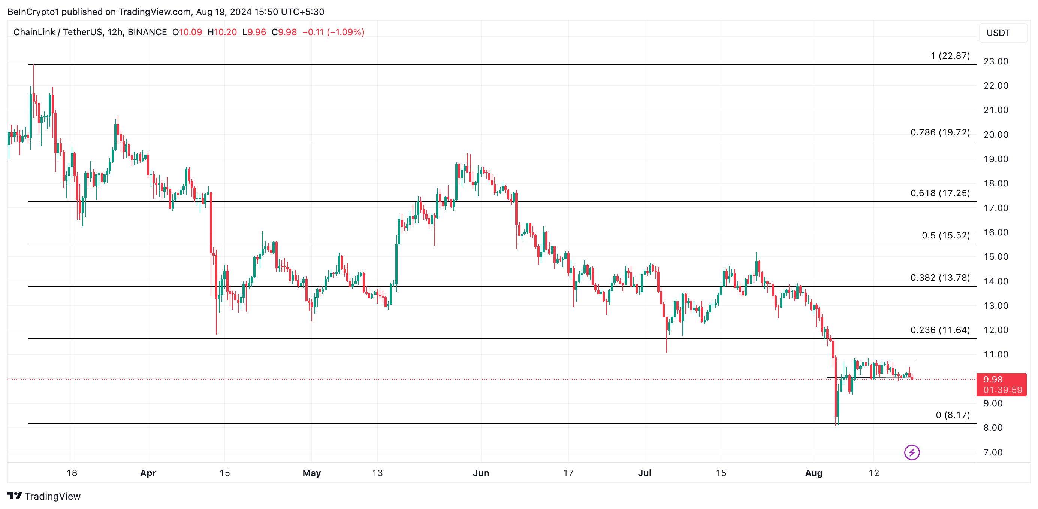The image size is (1038, 509).
Task: Select the 0 (8.17) Fibonacci level label
Action: [x=953, y=415]
